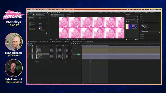Switch Libraries panel to list view
This screenshot has width=166, height=93.
(137, 22)
